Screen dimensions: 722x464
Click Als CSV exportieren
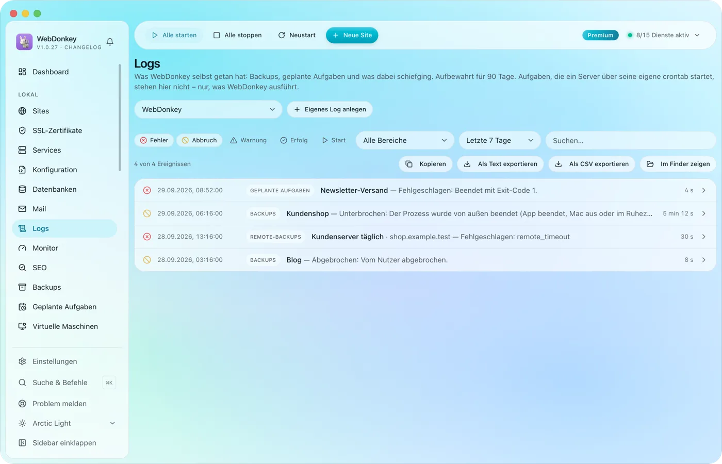coord(592,164)
